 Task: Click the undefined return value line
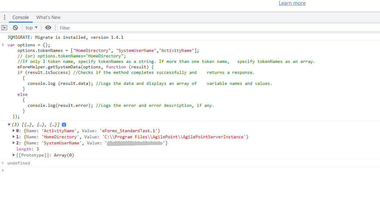19,163
